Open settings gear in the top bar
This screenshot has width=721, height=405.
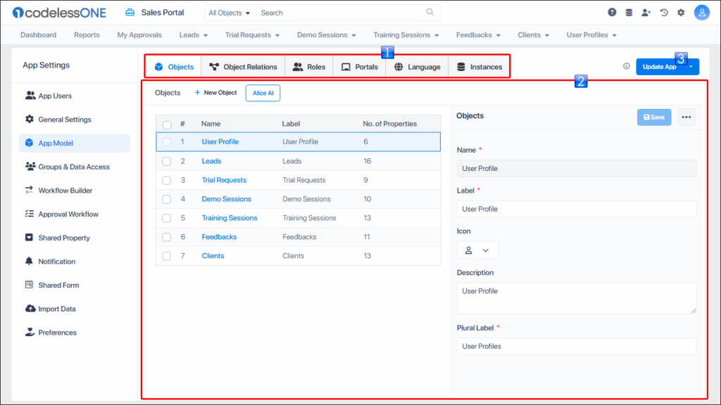pos(679,12)
